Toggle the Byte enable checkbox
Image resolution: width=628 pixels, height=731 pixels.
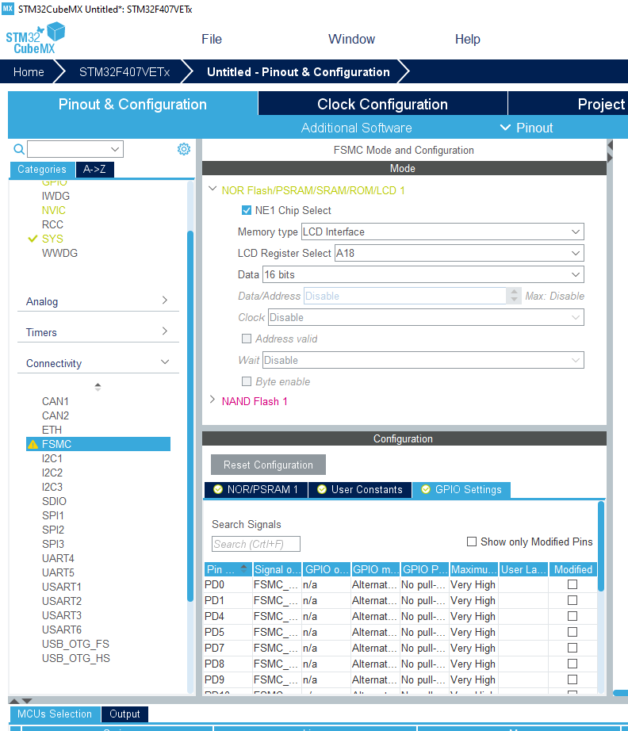(247, 381)
